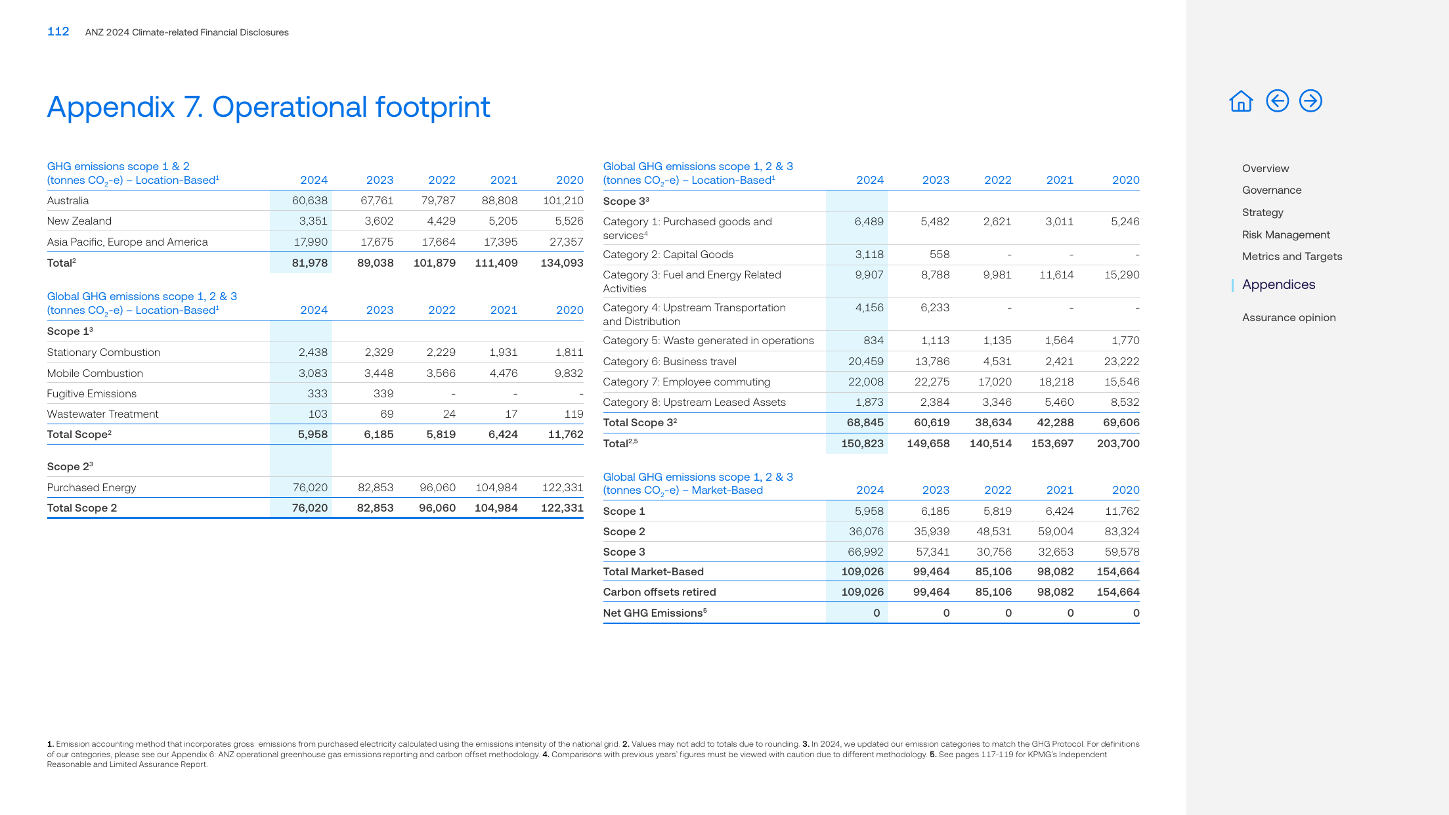This screenshot has width=1449, height=815.
Task: Navigate to Strategy section
Action: click(1263, 212)
